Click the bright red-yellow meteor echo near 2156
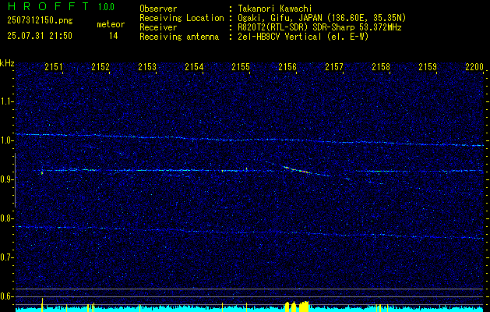The image size is (490, 312). click(x=298, y=170)
